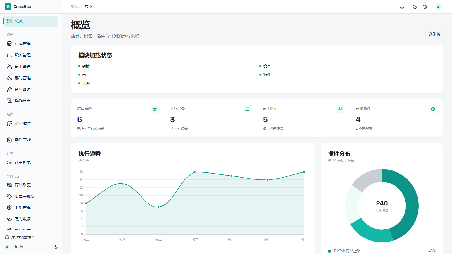Expand the 未选择店铺 store selector
This screenshot has height=254, width=452.
[x=20, y=237]
